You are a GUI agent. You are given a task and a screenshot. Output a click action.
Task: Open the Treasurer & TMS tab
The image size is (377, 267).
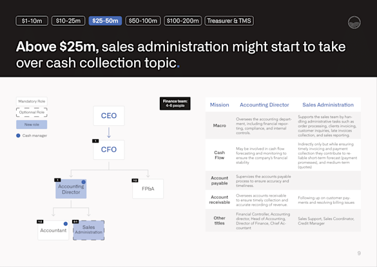[229, 21]
